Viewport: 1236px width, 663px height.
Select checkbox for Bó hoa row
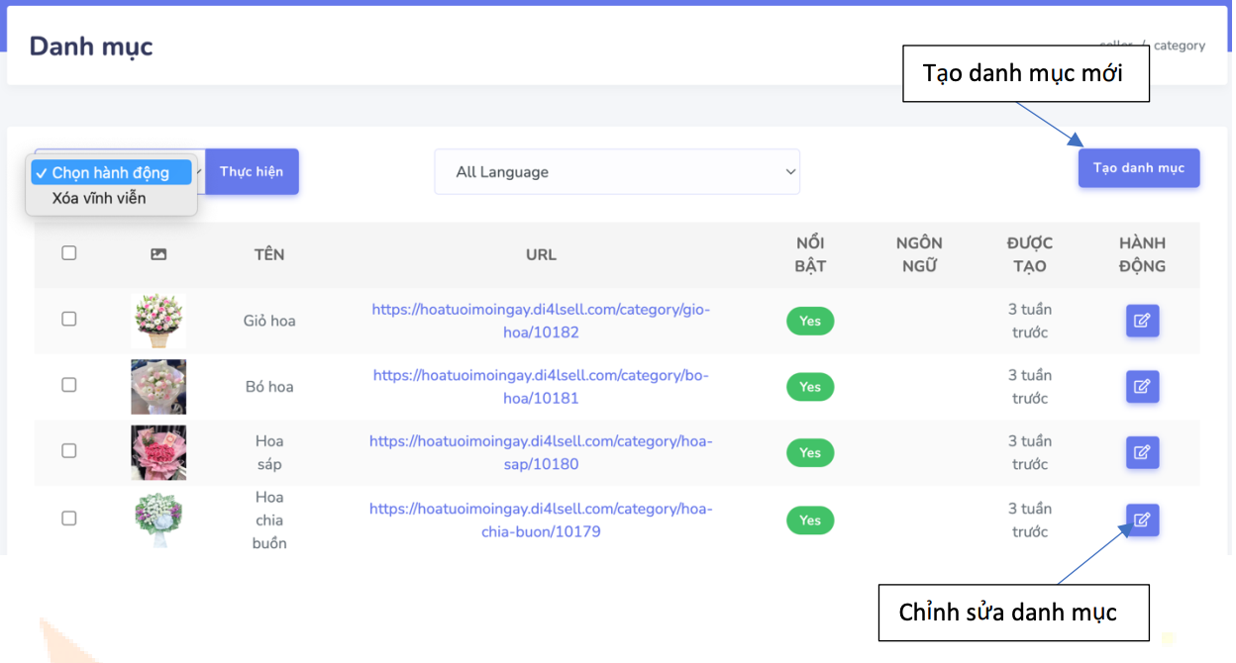69,385
